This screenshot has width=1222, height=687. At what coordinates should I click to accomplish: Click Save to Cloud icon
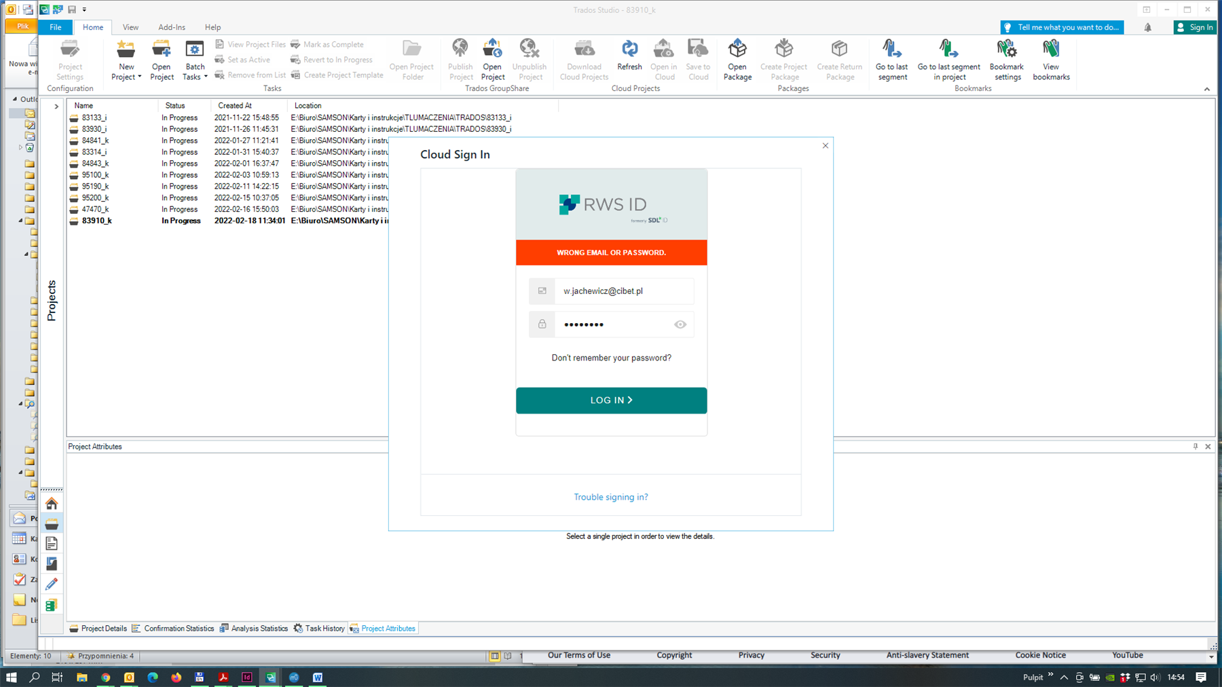click(x=698, y=49)
